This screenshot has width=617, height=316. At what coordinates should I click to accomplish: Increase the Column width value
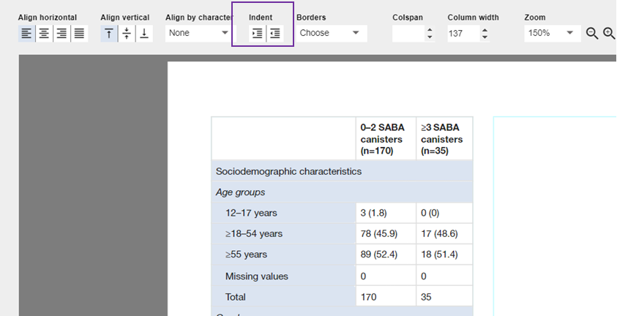[485, 30]
